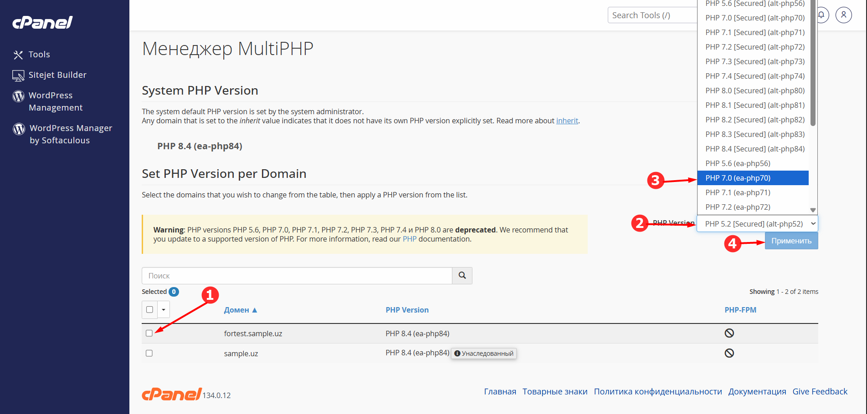This screenshot has width=867, height=414.
Task: Choose PHP 8.0 [Secured] (alt-php80) option
Action: pos(753,91)
